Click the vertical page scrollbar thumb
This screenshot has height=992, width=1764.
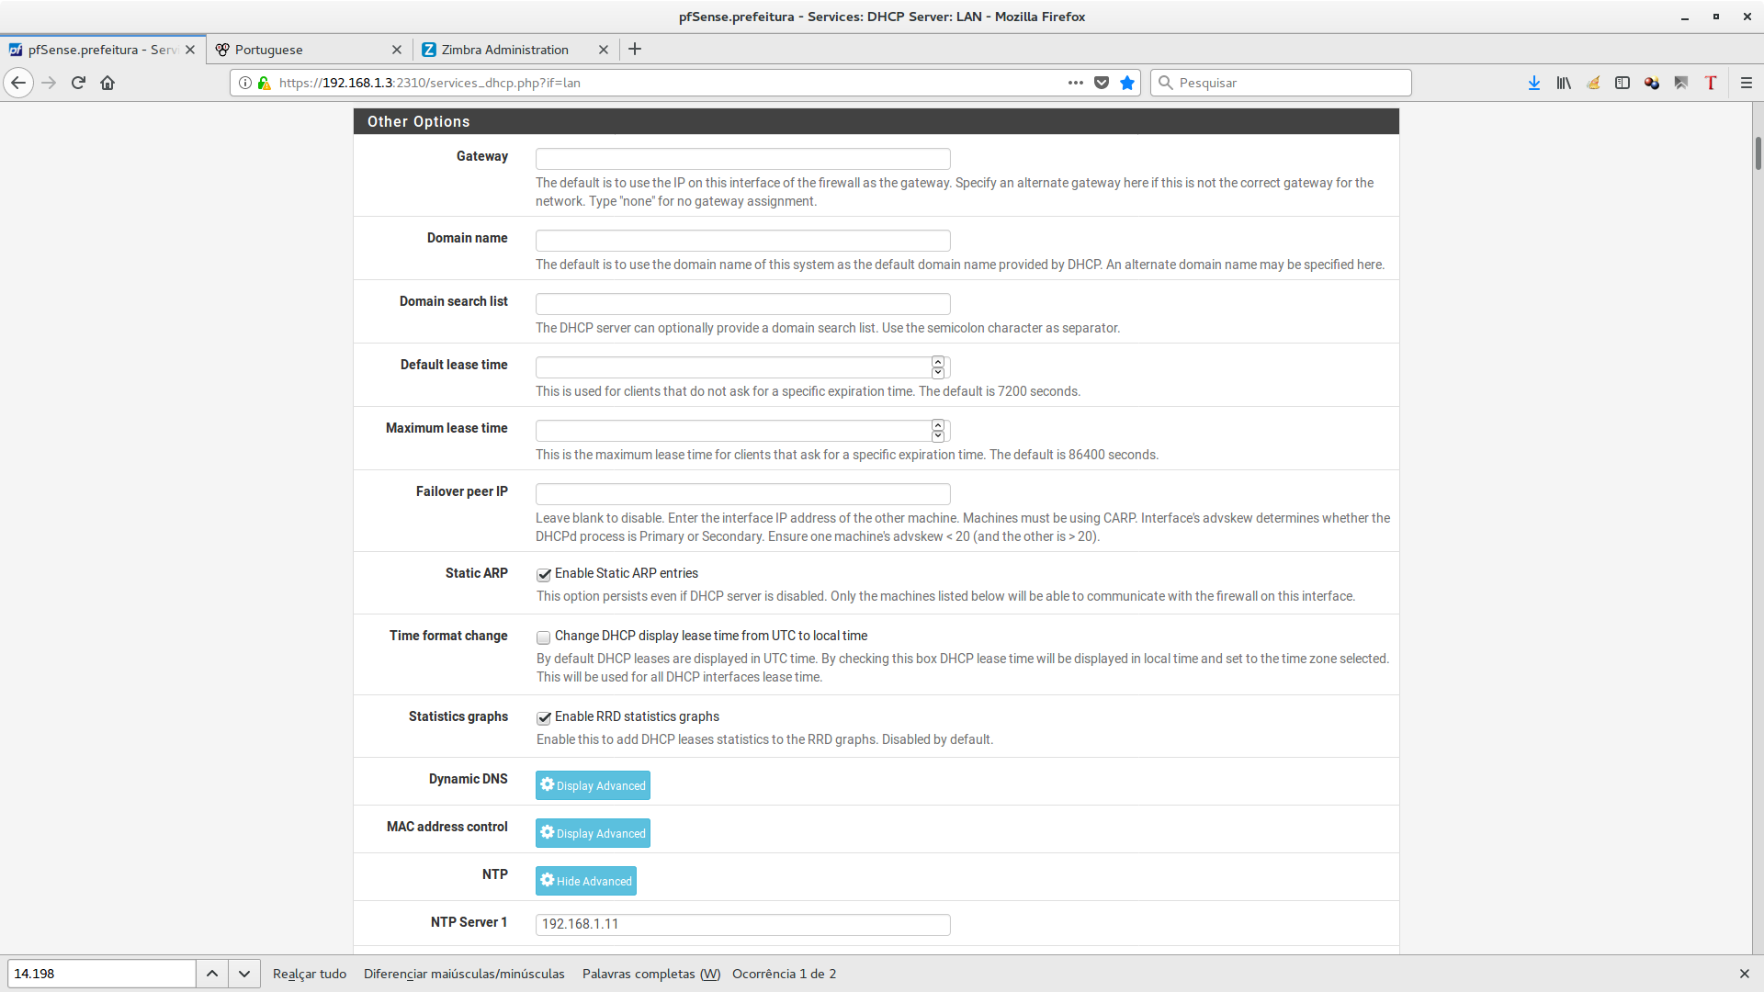coord(1758,153)
